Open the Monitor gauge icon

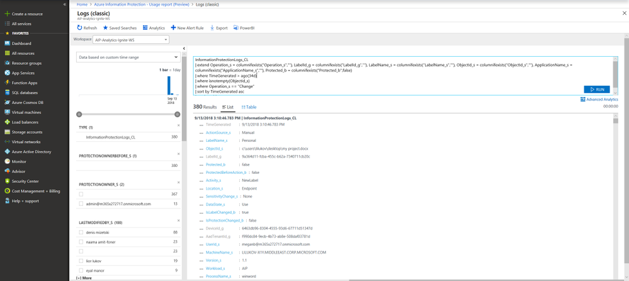pyautogui.click(x=7, y=161)
